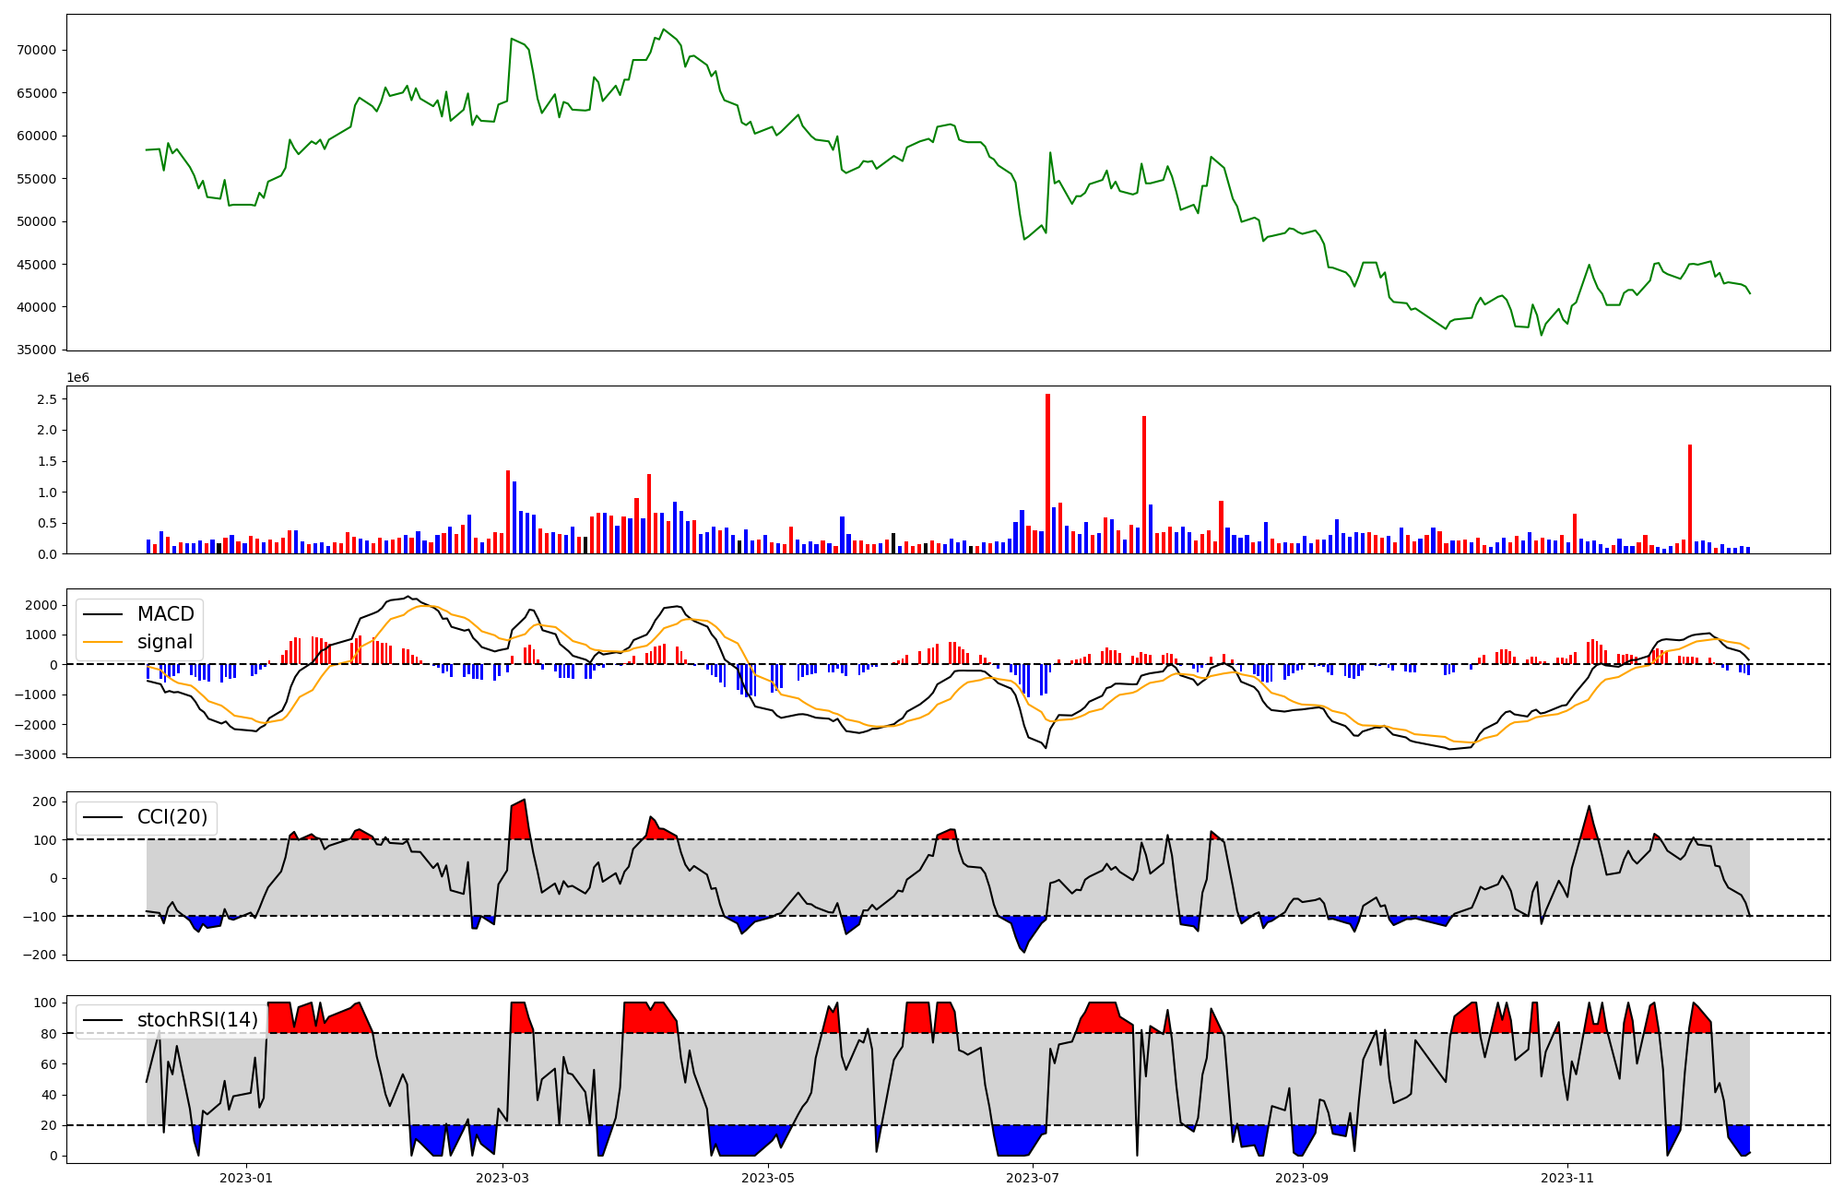
Task: Click the 1e6 exponent label above volume chart
Action: point(78,378)
